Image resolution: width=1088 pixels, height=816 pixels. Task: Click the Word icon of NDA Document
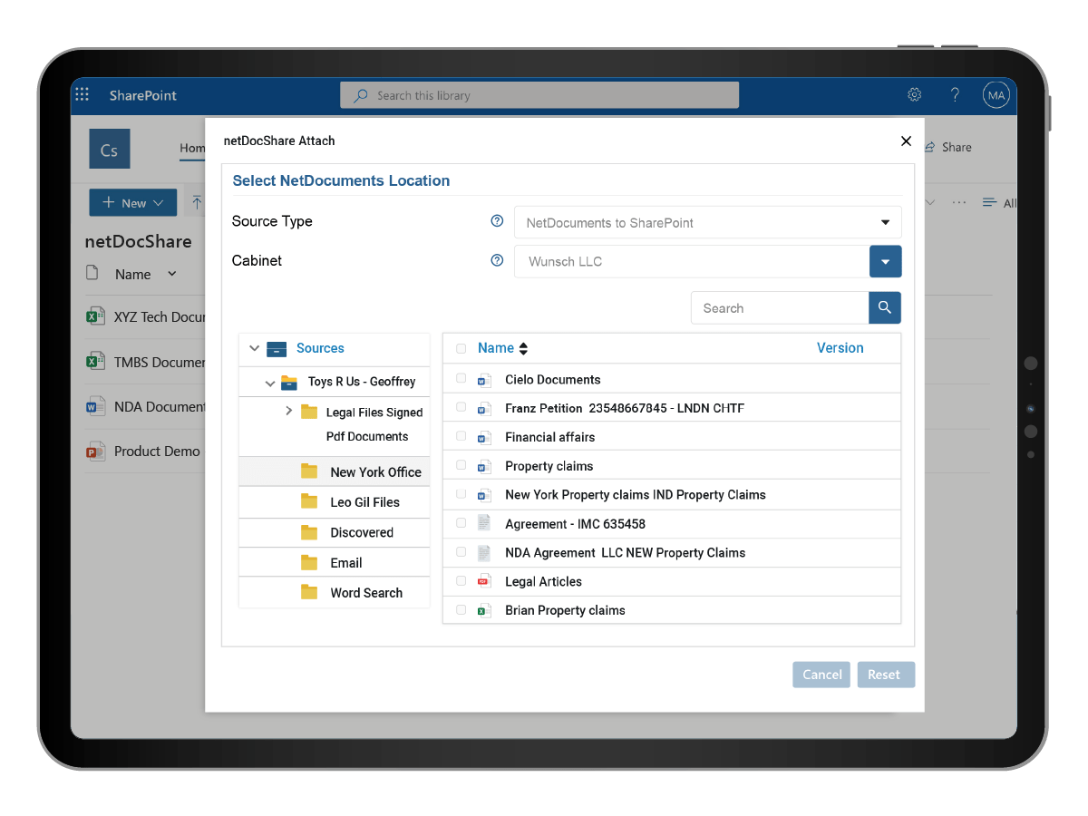tap(95, 406)
